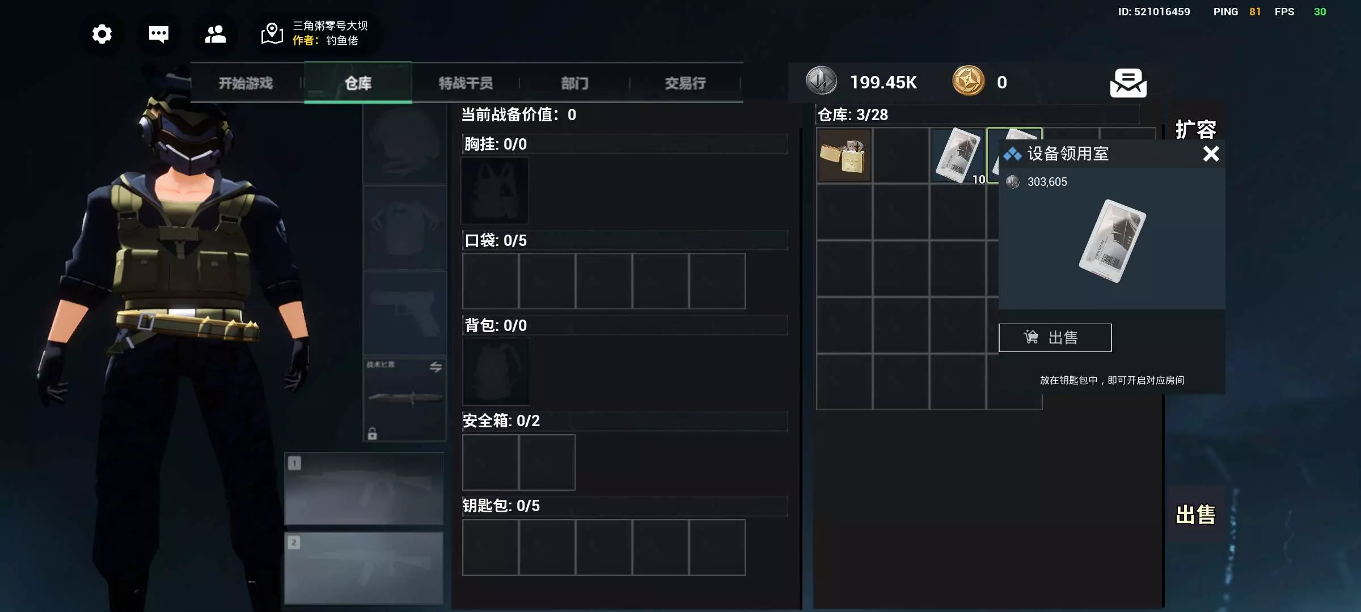This screenshot has height=612, width=1361.
Task: Select primary weapon slot 1
Action: point(364,488)
